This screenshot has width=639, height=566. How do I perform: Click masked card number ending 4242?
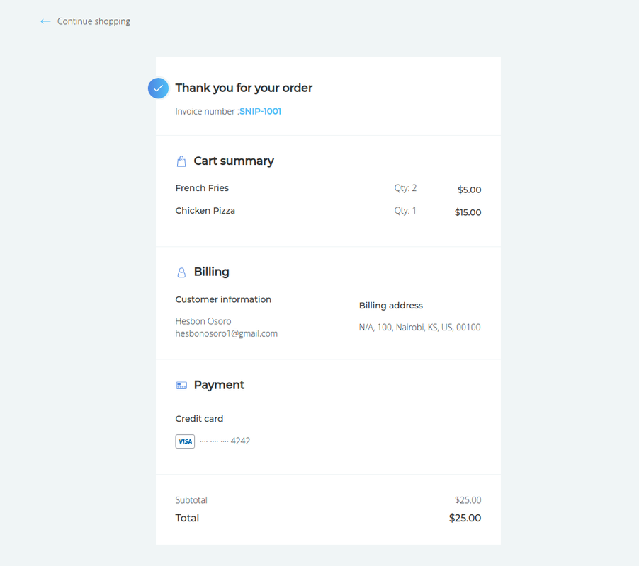coord(225,441)
